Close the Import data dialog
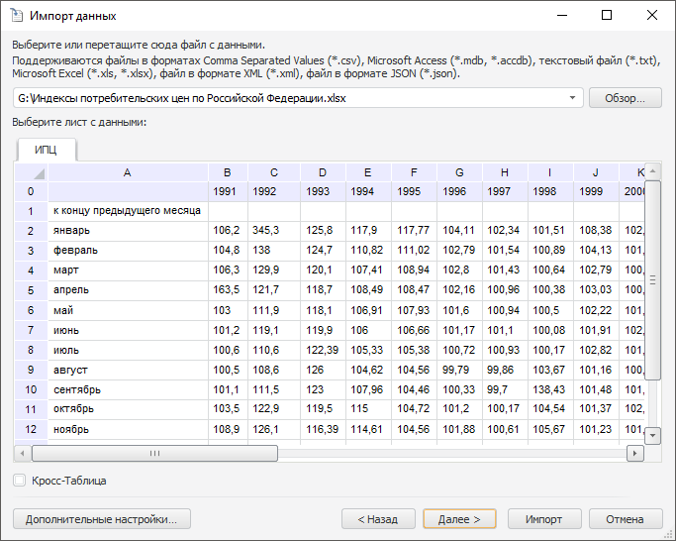The image size is (676, 541). click(652, 16)
